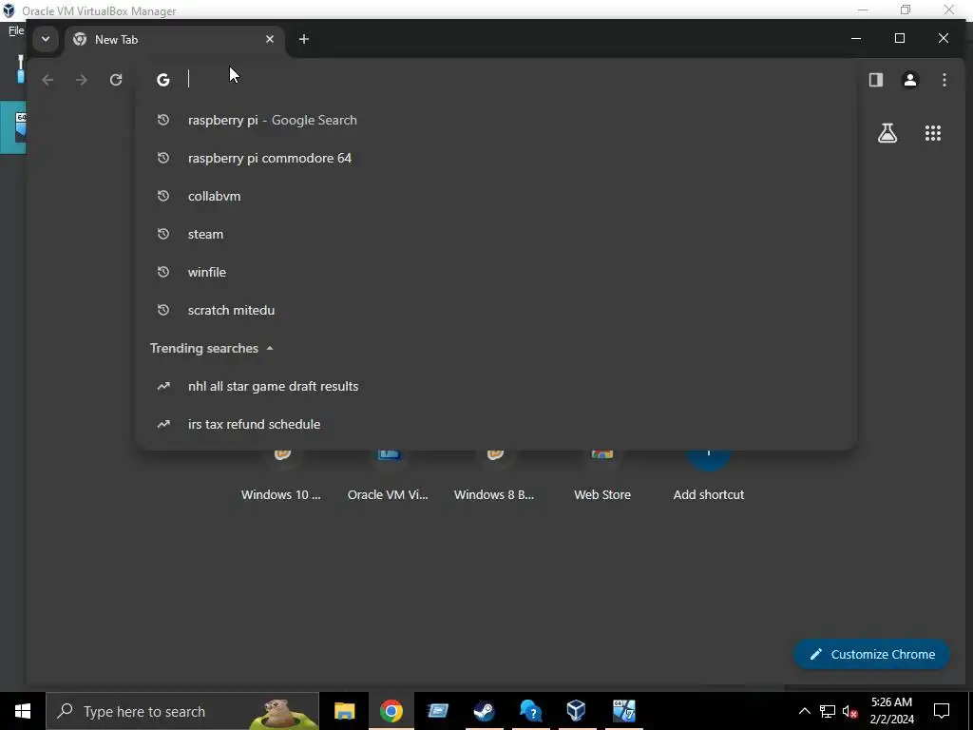This screenshot has width=973, height=730.
Task: Open the Chrome profile avatar
Action: click(x=909, y=80)
